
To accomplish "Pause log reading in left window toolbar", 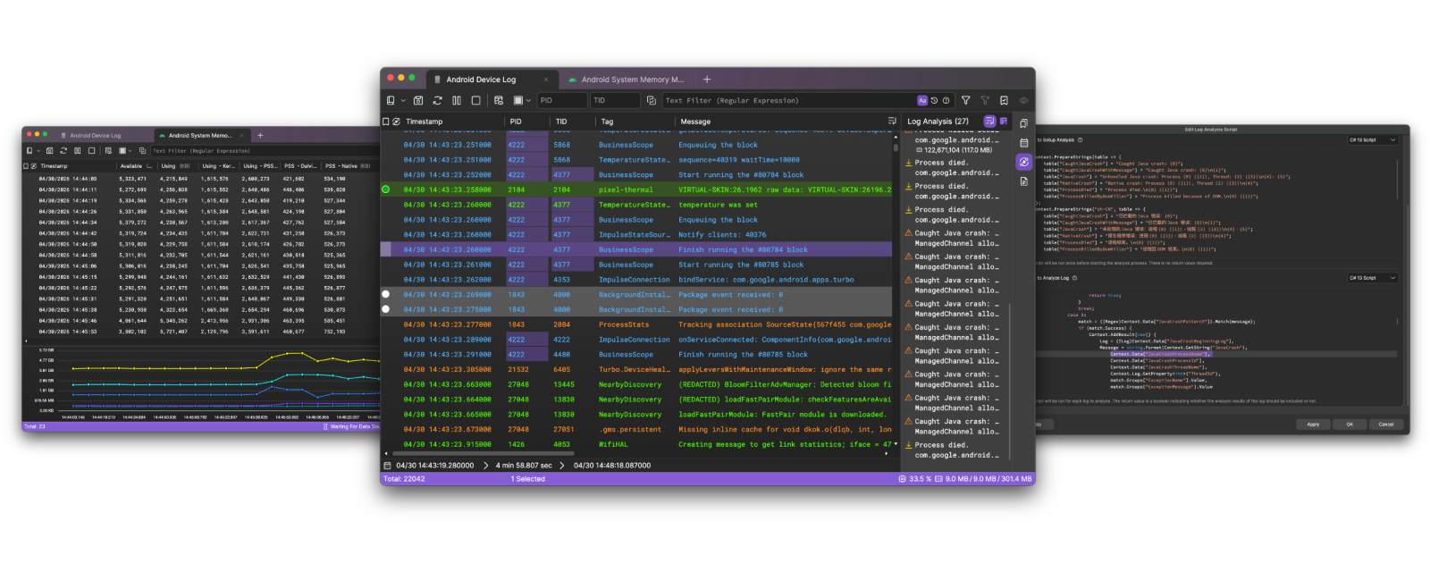I will (x=78, y=151).
